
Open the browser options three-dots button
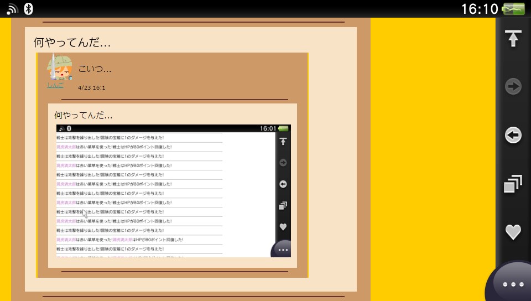pos(513,284)
